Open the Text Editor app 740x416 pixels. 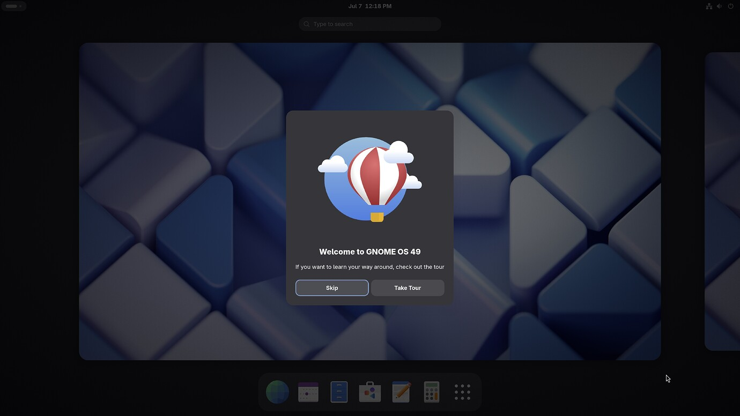(x=401, y=392)
